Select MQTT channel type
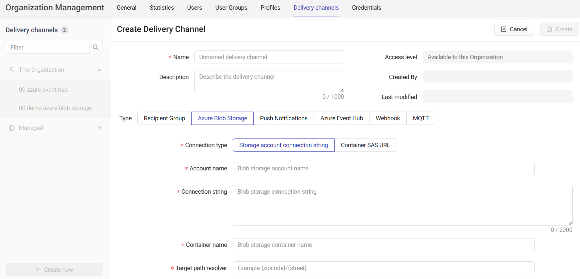 pyautogui.click(x=421, y=118)
